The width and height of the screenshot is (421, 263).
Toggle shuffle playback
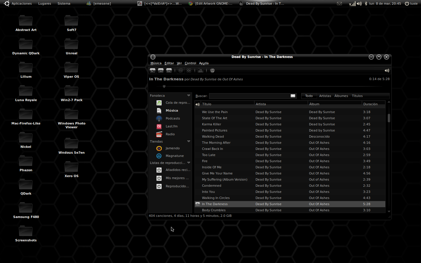tap(189, 70)
